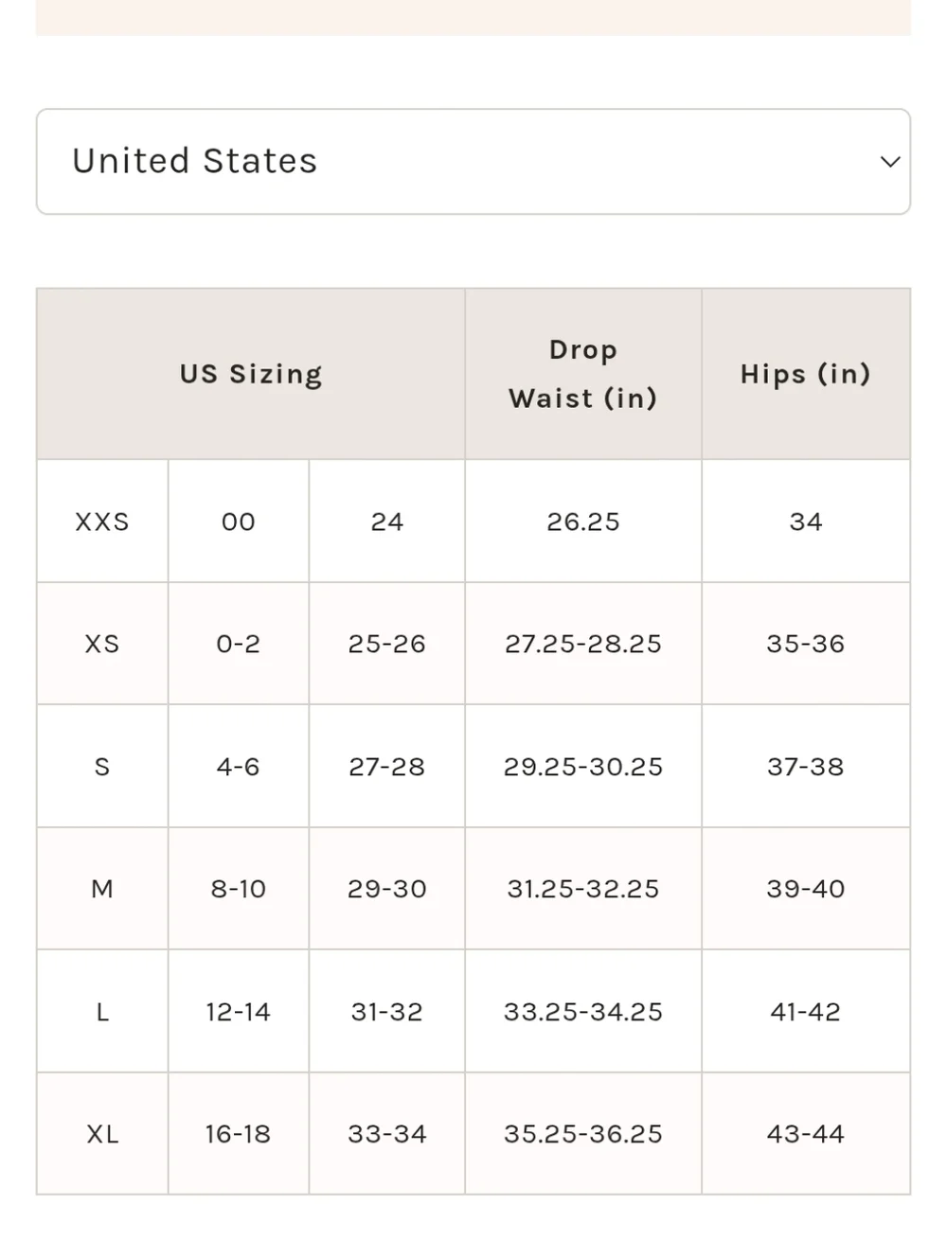Click the 35-36 hips measurement cell
Viewport: 947px width, 1258px height.
805,644
